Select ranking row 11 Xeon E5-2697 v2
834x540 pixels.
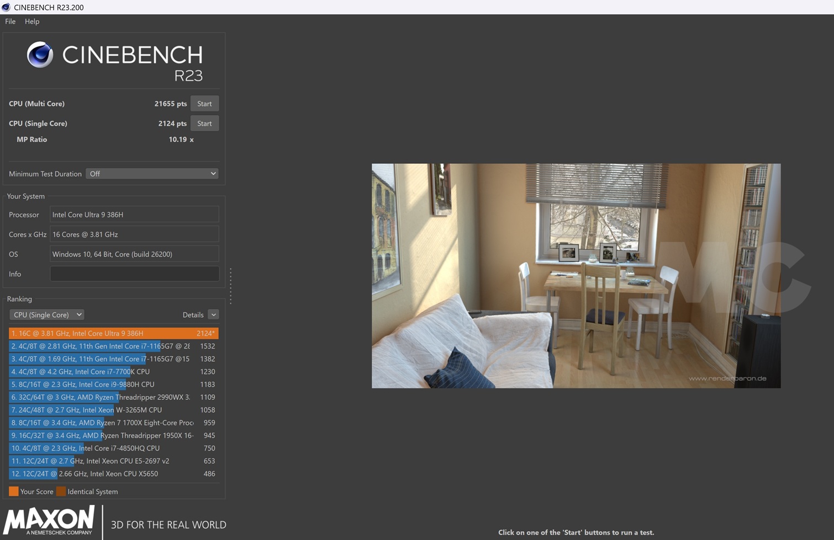tap(114, 461)
